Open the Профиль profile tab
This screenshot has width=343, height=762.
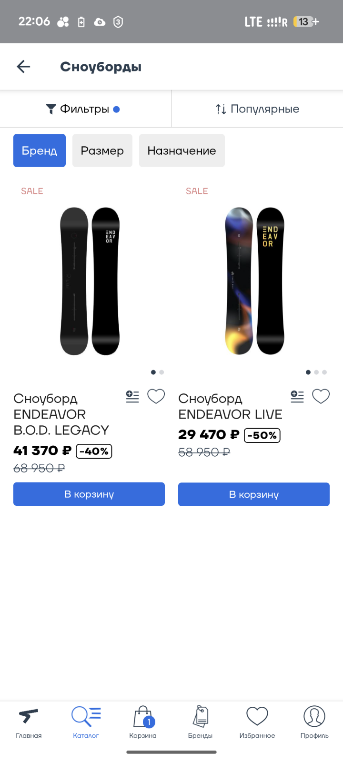(314, 722)
